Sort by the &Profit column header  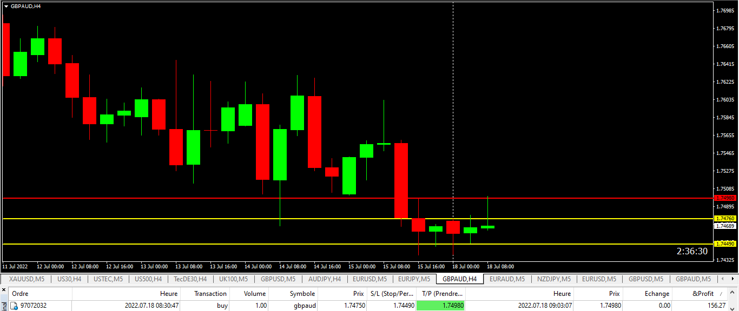pos(701,294)
